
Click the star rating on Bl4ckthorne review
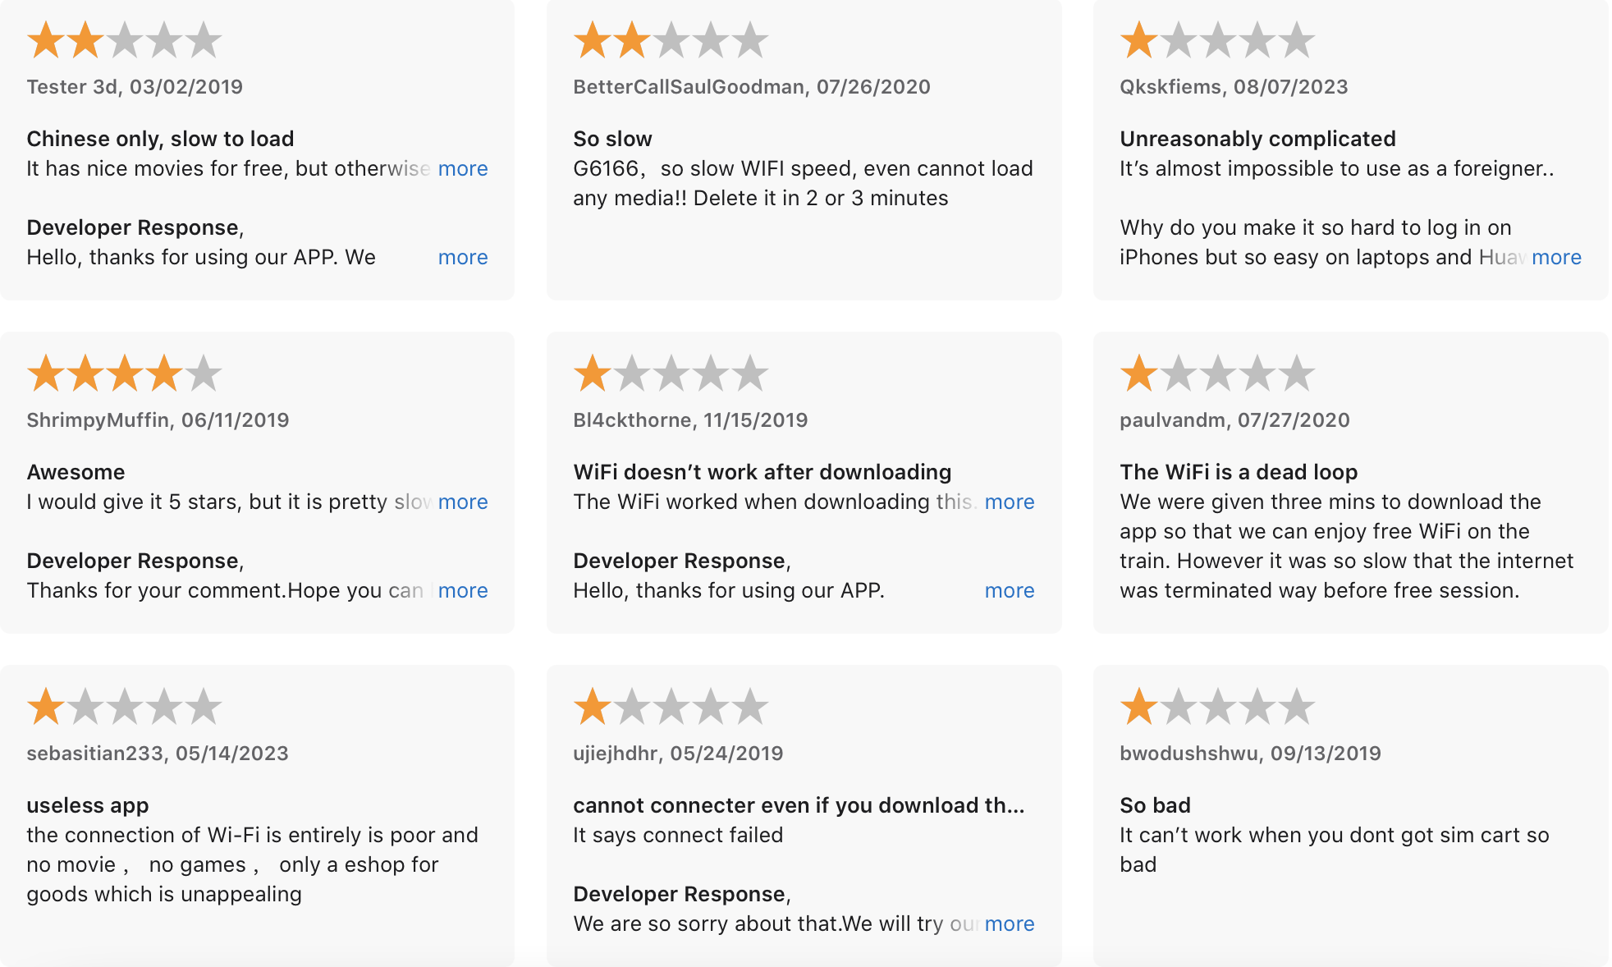tap(671, 374)
